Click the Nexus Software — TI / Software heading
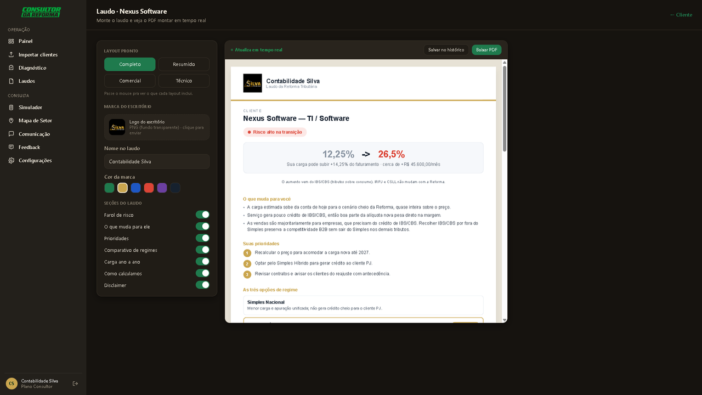The width and height of the screenshot is (702, 395). coord(296,119)
